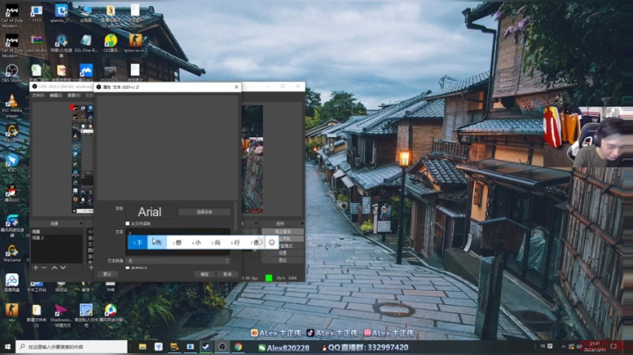The image size is (633, 355).
Task: Select scene 2 in the scenes list
Action: click(56, 237)
